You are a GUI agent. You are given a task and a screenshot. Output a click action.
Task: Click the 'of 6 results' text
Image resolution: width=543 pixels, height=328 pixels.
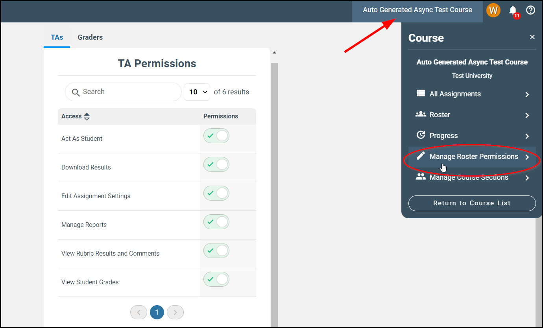point(231,92)
